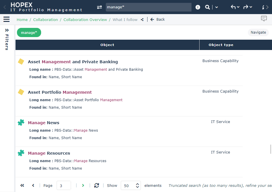Open the hamburger navigation menu

tap(6, 19)
